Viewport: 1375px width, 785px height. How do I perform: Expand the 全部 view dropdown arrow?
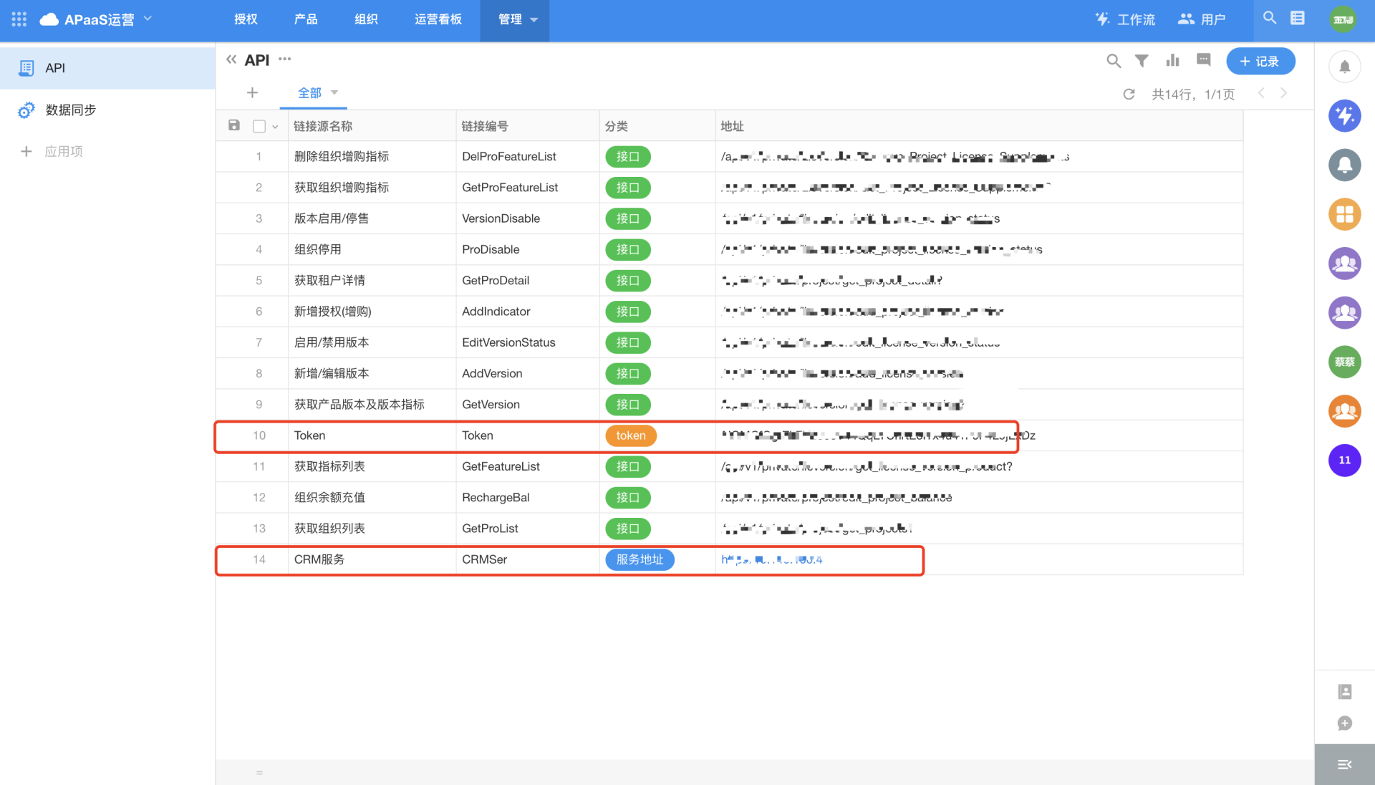pos(334,92)
